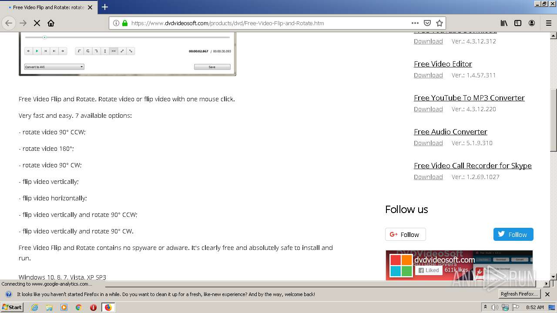This screenshot has height=313, width=557.
Task: Open the Free Video Editor link
Action: click(443, 64)
